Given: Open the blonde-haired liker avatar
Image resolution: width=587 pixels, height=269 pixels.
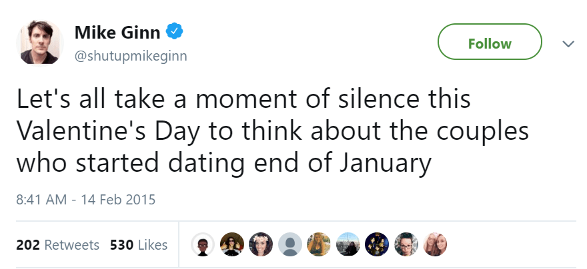Looking at the screenshot, I should 318,245.
